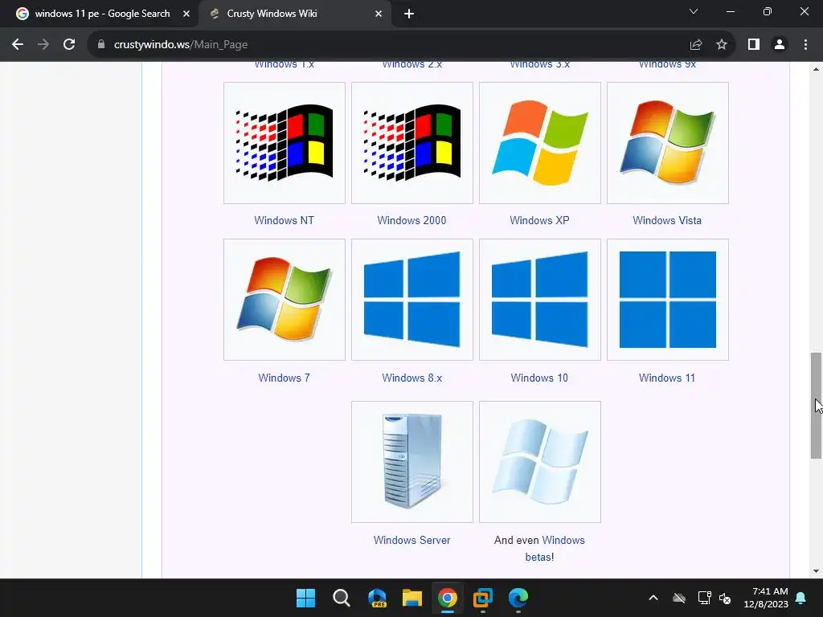Open the VMware app on the taskbar
Screen dimensions: 823x617
tap(483, 598)
